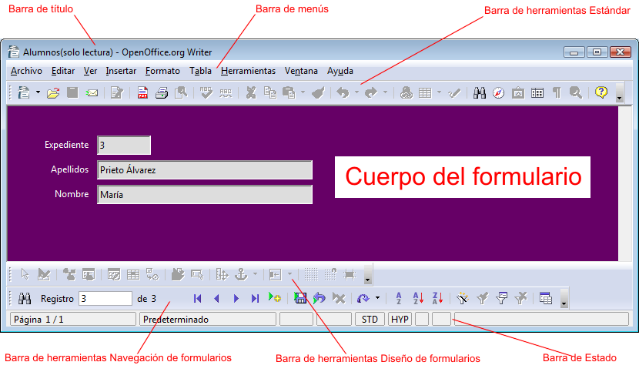Go to Last Record
This screenshot has width=639, height=372.
pos(255,299)
